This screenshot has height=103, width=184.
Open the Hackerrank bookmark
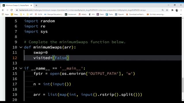71,14
